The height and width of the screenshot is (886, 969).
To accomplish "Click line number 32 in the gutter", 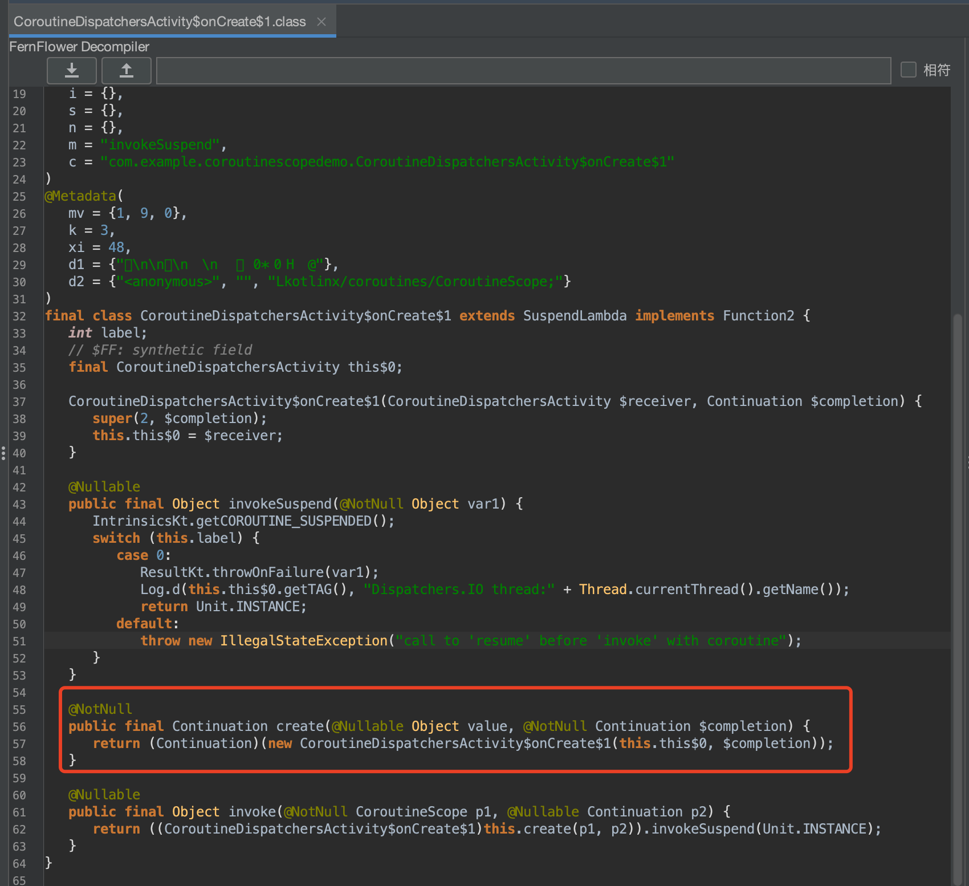I will (x=19, y=316).
